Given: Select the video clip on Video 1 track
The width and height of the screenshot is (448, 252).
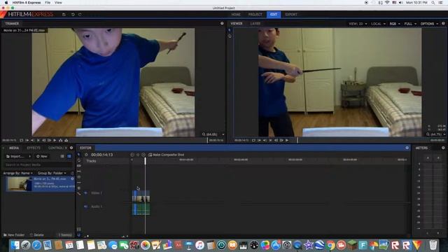Looking at the screenshot, I should pyautogui.click(x=141, y=196).
